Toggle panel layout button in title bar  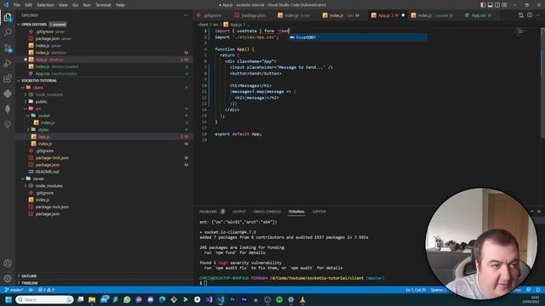pos(490,5)
